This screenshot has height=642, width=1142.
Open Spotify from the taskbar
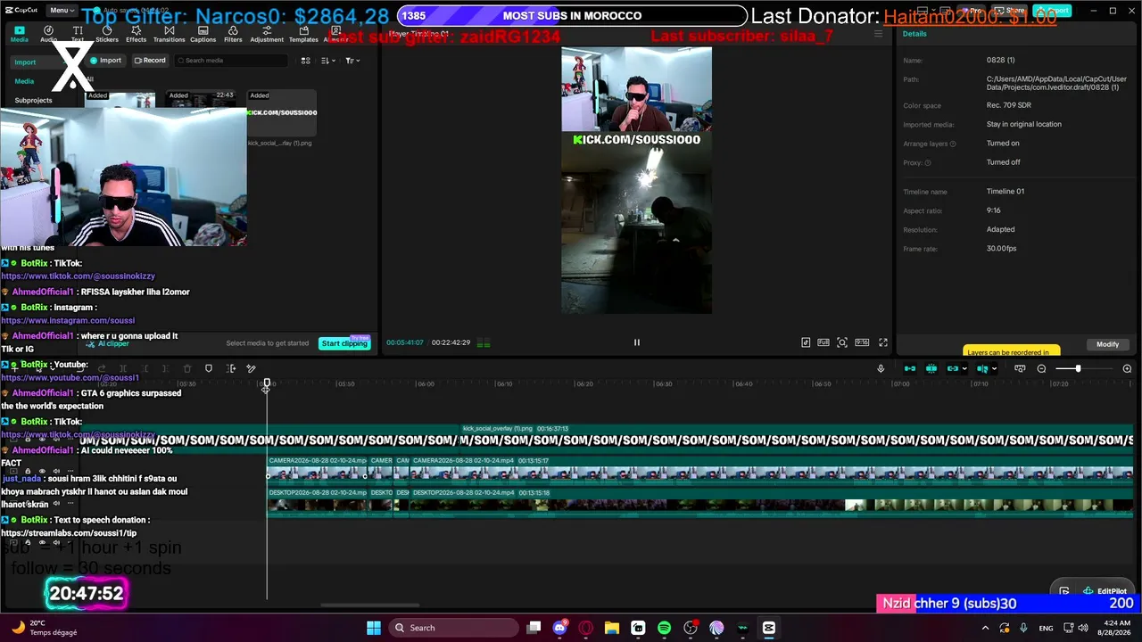pos(664,628)
